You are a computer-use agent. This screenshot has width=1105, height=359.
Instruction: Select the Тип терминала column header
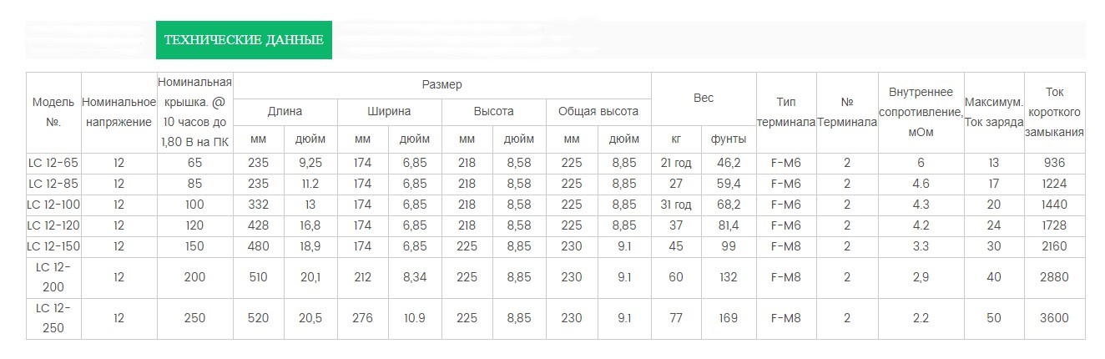786,112
